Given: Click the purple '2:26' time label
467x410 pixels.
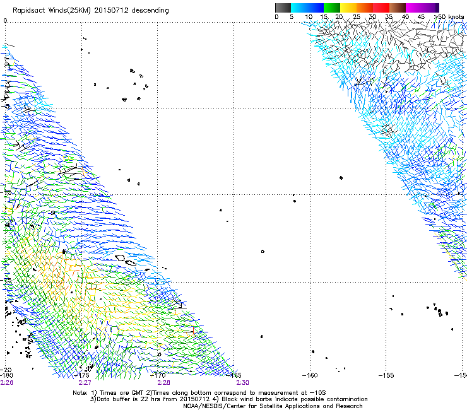Looking at the screenshot, I should (6, 383).
